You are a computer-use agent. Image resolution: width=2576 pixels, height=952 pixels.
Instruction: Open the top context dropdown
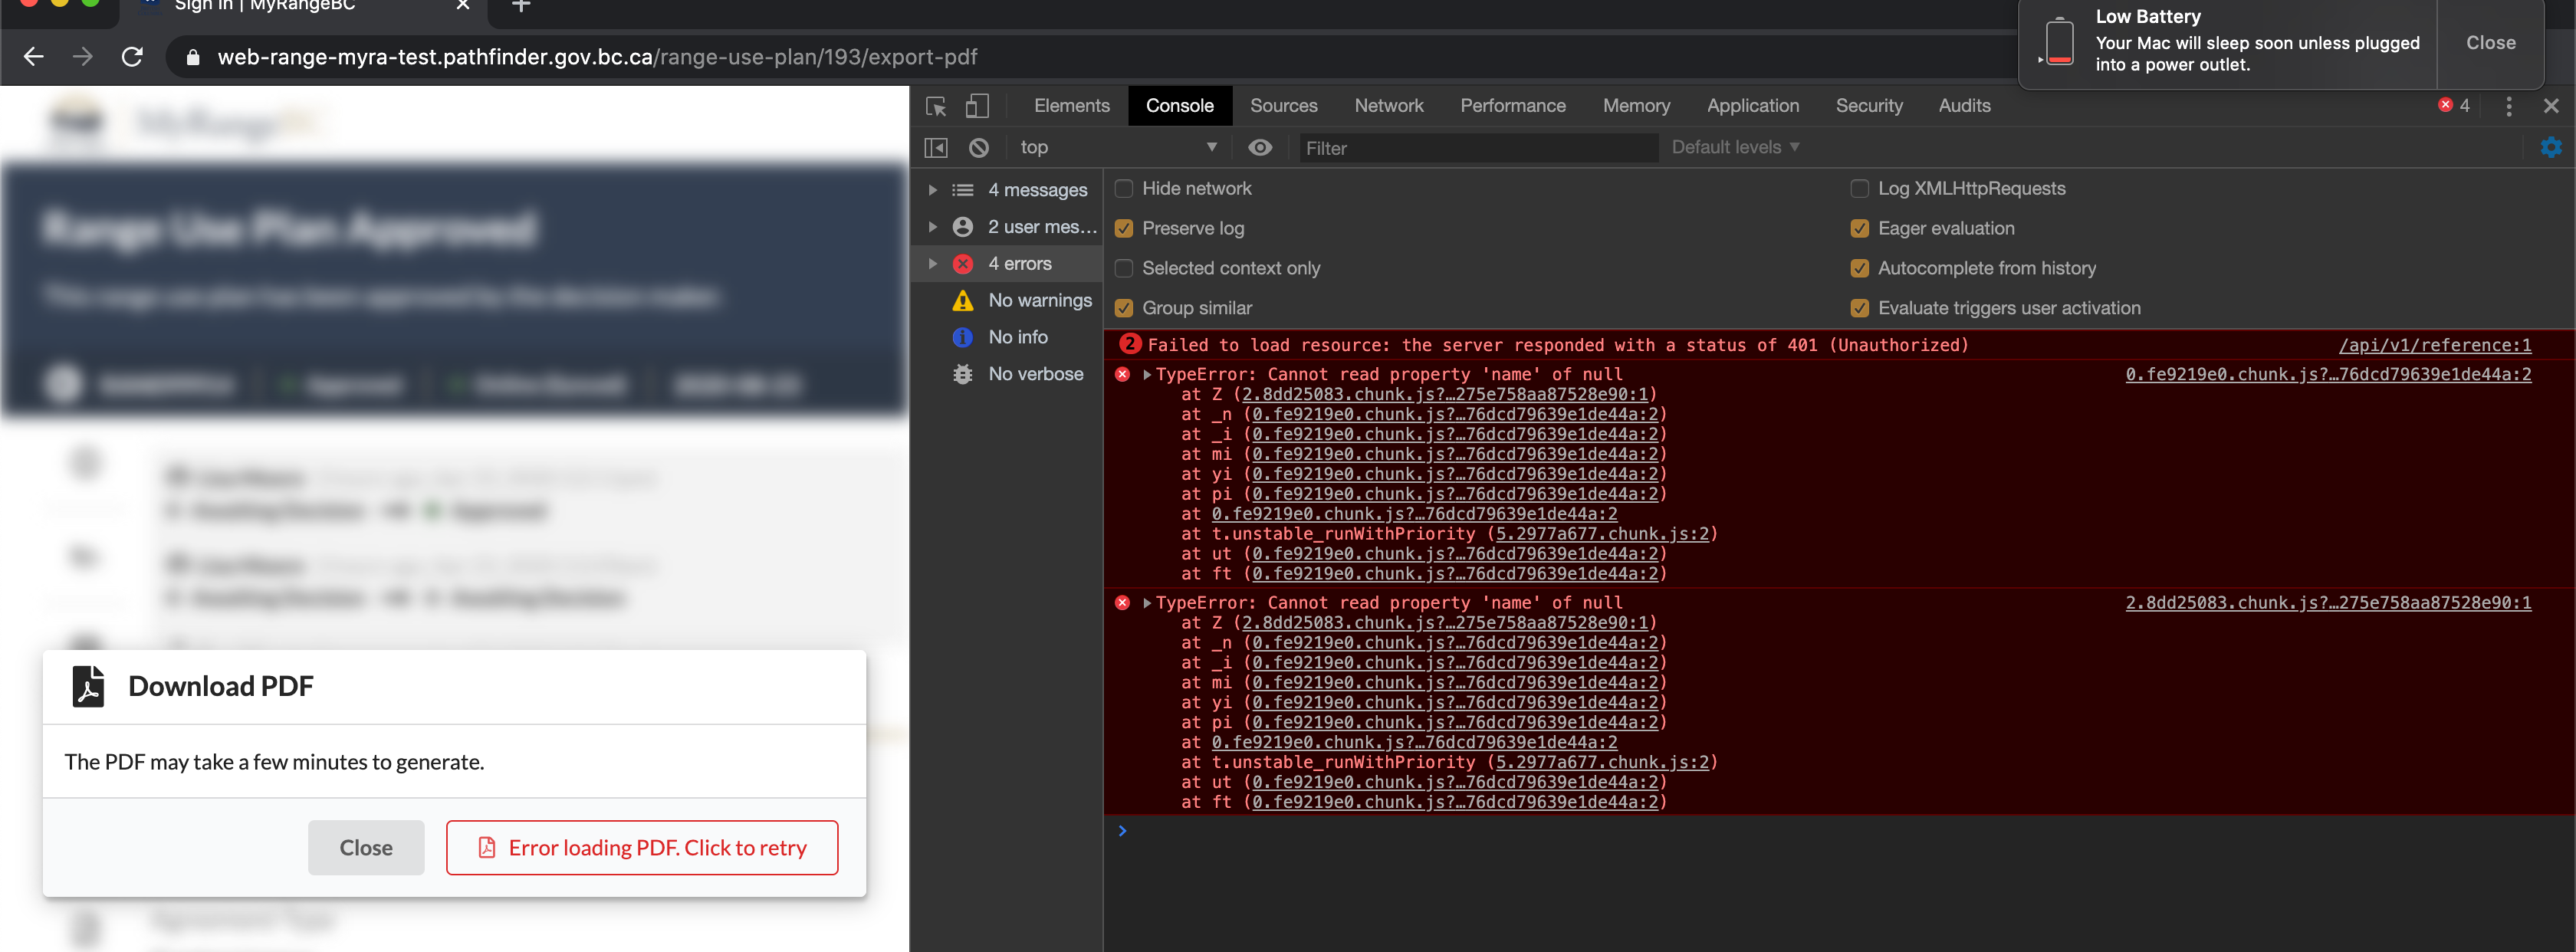click(x=1118, y=148)
